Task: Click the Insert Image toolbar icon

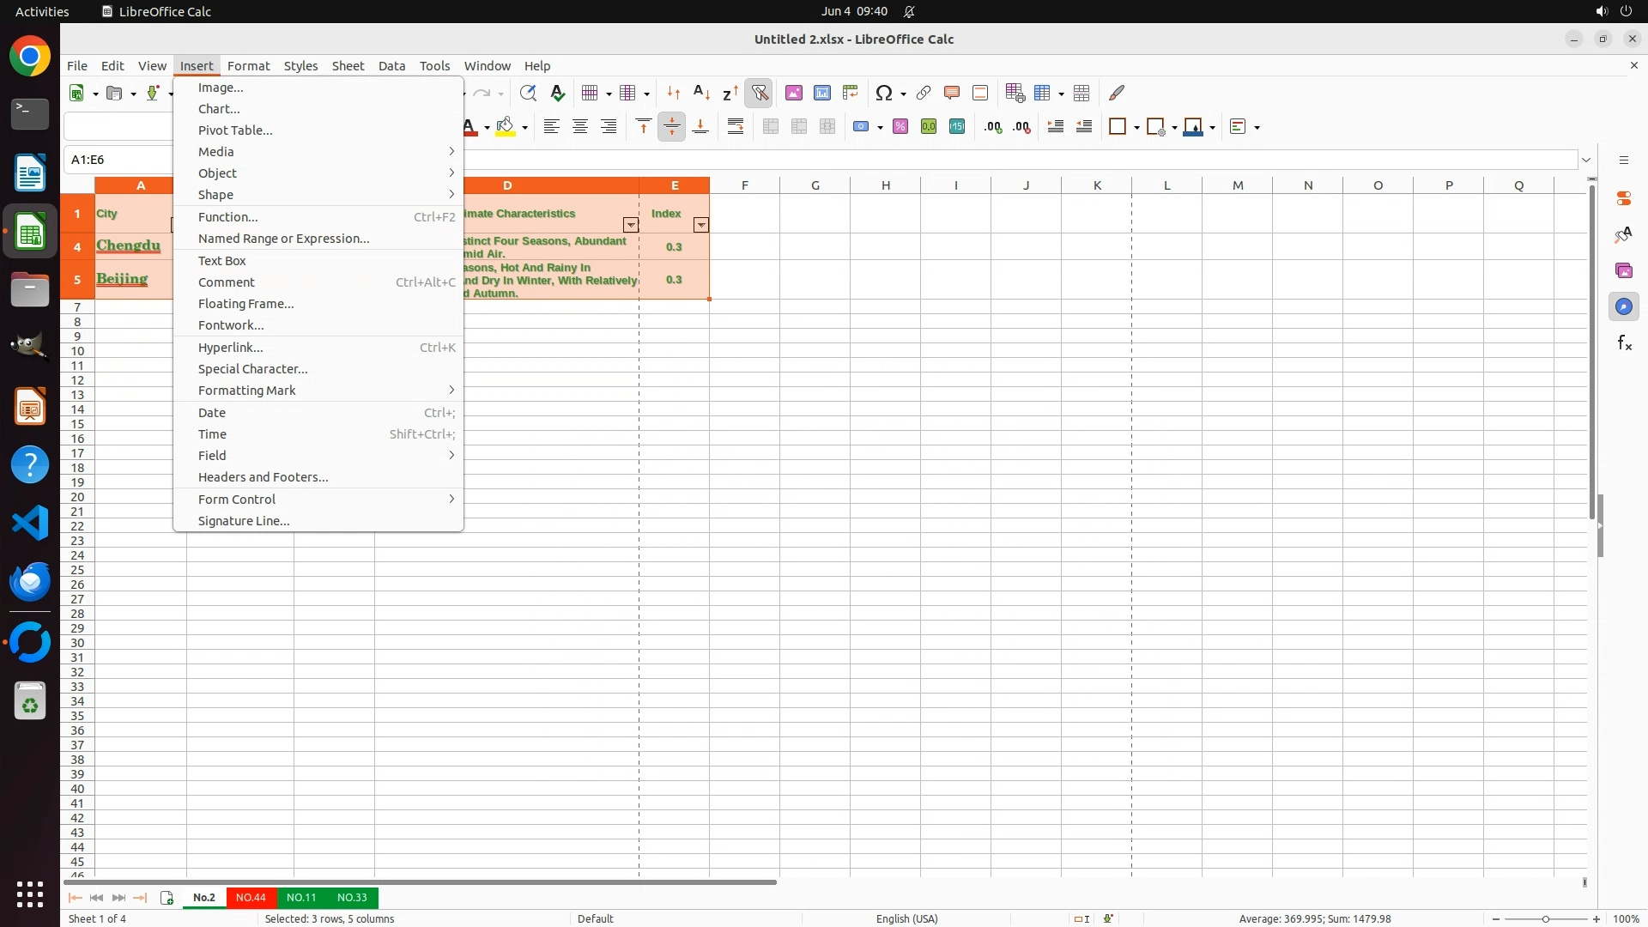Action: click(x=794, y=93)
